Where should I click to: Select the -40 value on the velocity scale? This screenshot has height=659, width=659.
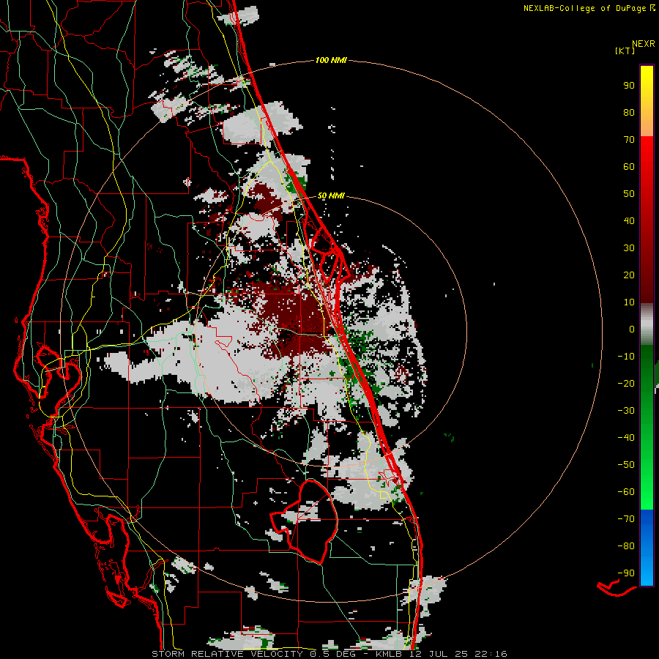(x=626, y=438)
